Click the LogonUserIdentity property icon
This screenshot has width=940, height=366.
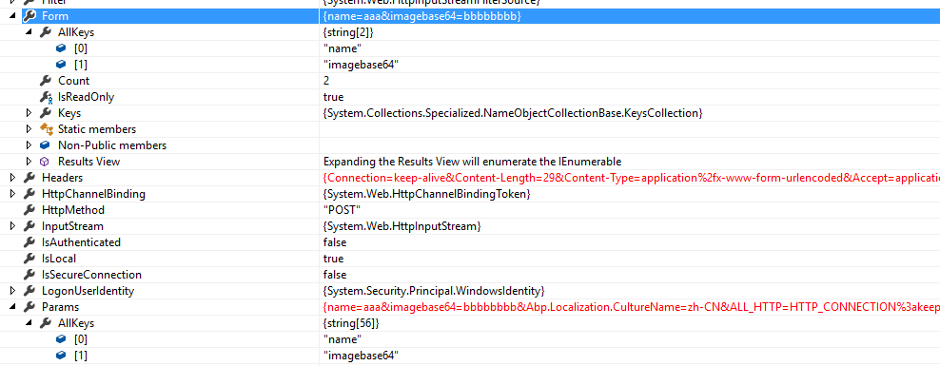point(29,291)
